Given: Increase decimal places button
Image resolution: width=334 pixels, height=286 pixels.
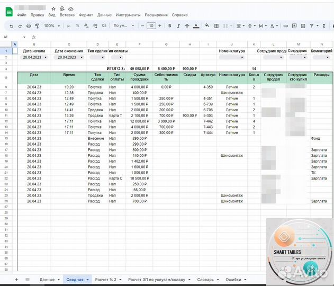Looking at the screenshot, I should click(x=95, y=26).
